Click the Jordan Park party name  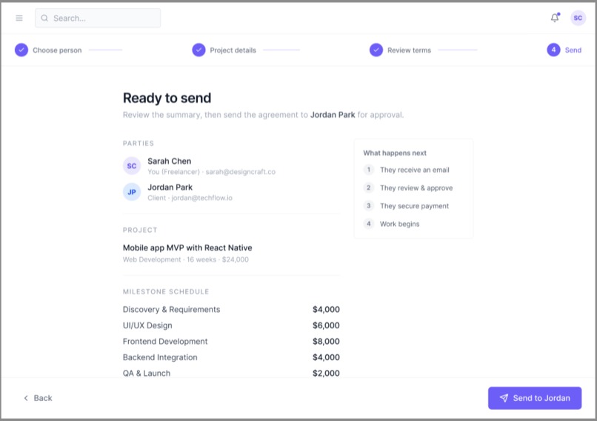coord(170,187)
